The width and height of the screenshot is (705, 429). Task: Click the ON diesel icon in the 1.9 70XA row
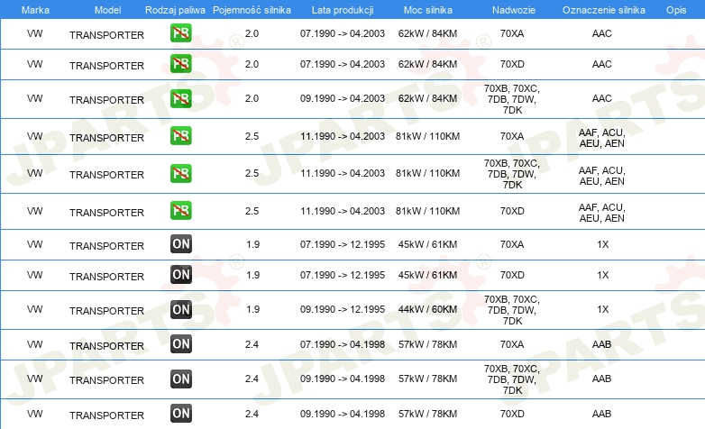180,244
